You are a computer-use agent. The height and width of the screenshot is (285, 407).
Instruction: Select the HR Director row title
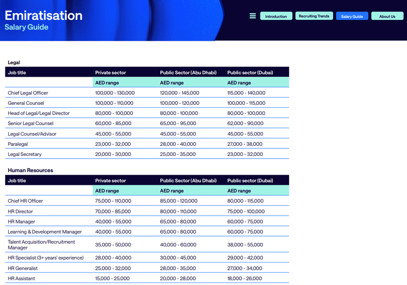[x=20, y=211]
